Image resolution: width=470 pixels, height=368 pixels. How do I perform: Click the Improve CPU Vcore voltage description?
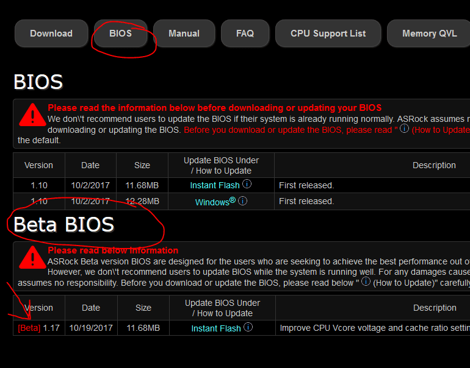point(375,328)
